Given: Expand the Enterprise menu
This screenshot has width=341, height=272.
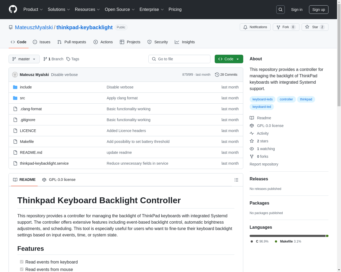Looking at the screenshot, I should click(x=152, y=10).
